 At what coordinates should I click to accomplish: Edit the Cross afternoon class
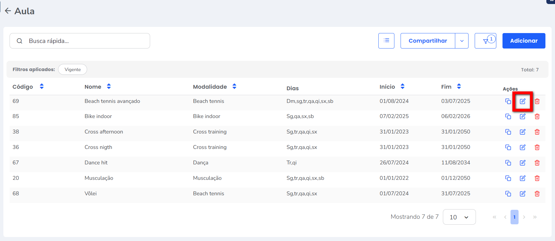click(523, 132)
